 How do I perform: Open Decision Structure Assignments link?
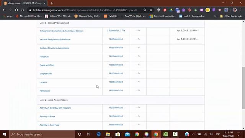[x=54, y=48]
